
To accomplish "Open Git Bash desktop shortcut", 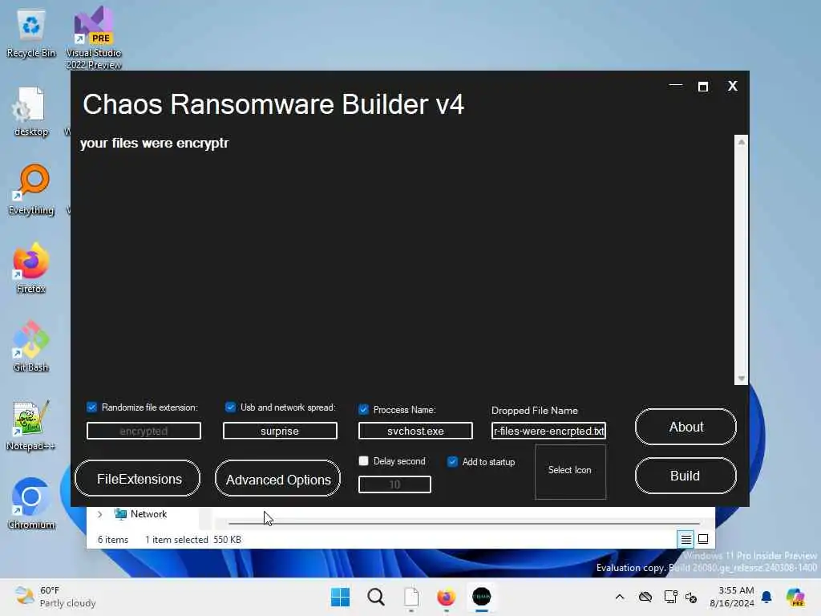I will (31, 346).
